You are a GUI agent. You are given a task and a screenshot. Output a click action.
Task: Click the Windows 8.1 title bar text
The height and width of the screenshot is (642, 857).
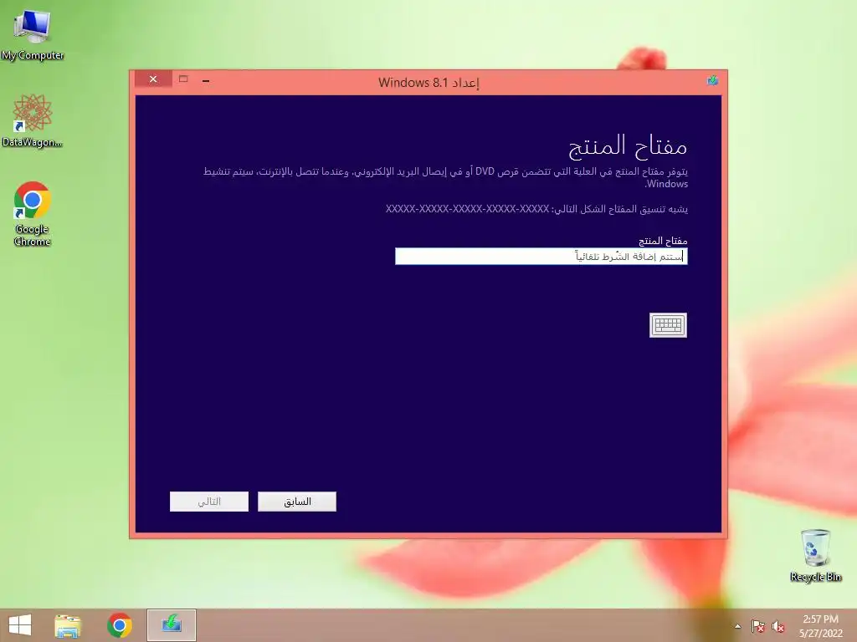pos(428,83)
